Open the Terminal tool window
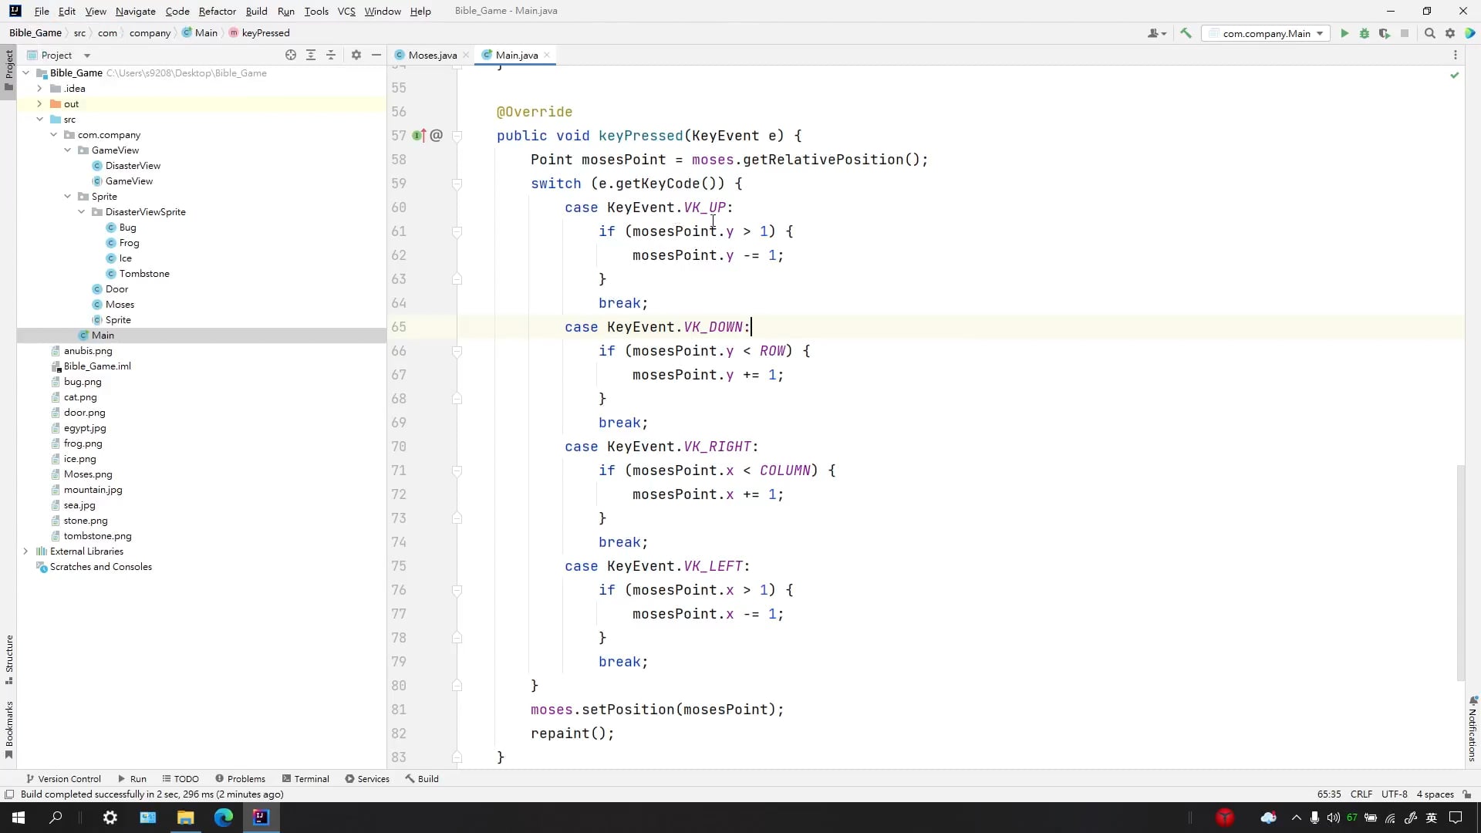This screenshot has width=1481, height=833. coord(306,779)
